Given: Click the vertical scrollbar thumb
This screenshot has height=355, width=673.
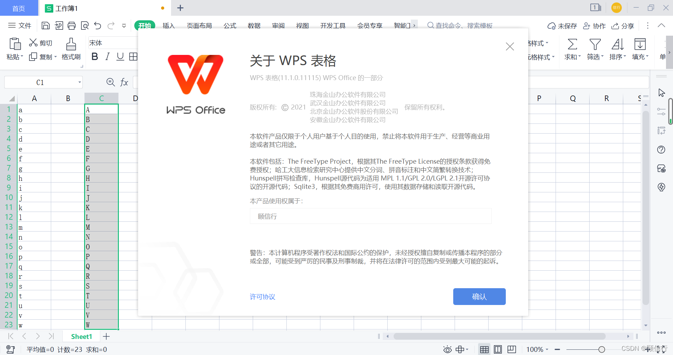Looking at the screenshot, I should pos(646,208).
